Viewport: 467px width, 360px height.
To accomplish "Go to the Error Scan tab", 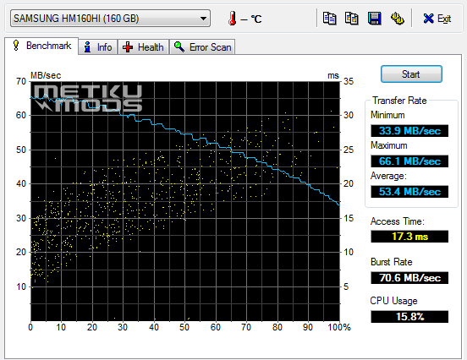I will [x=202, y=47].
